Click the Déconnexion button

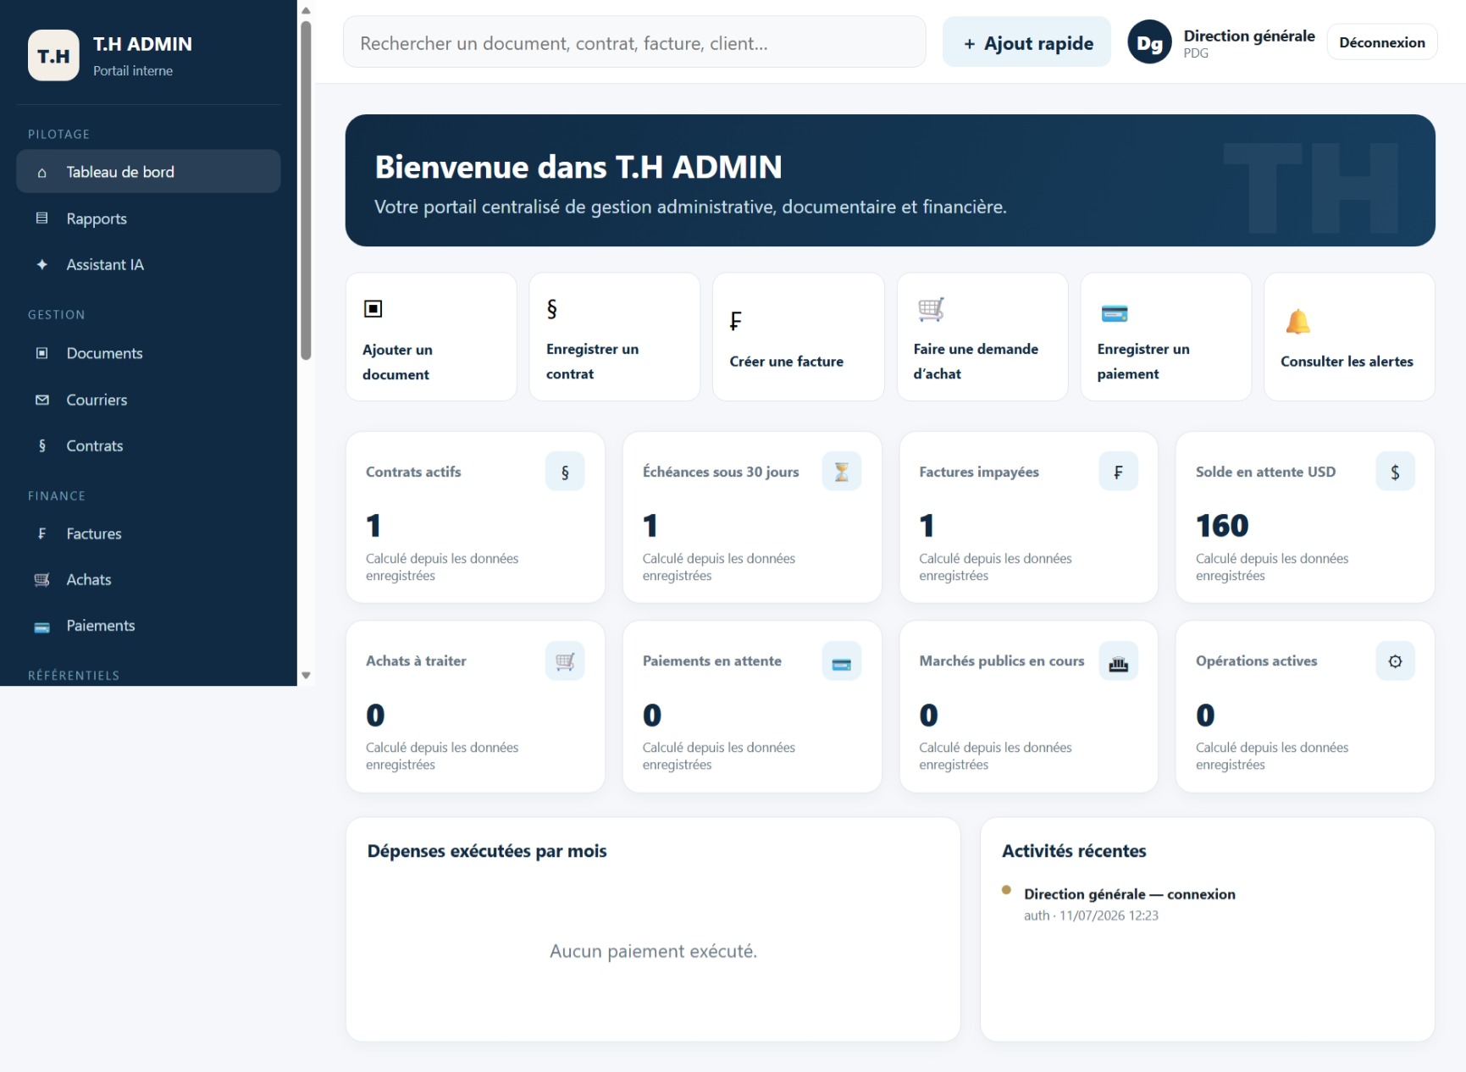(x=1381, y=42)
